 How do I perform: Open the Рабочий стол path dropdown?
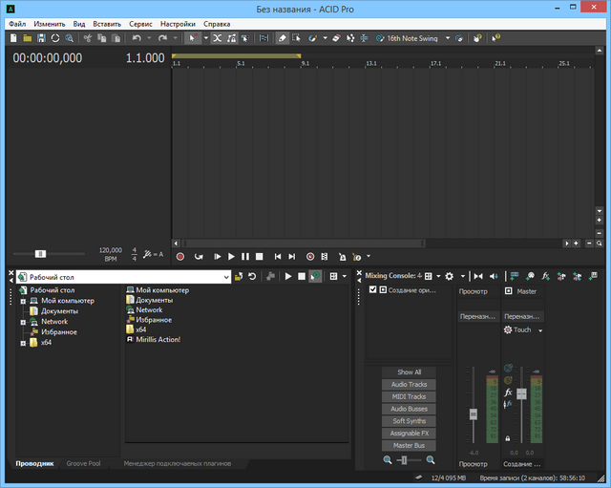click(226, 276)
